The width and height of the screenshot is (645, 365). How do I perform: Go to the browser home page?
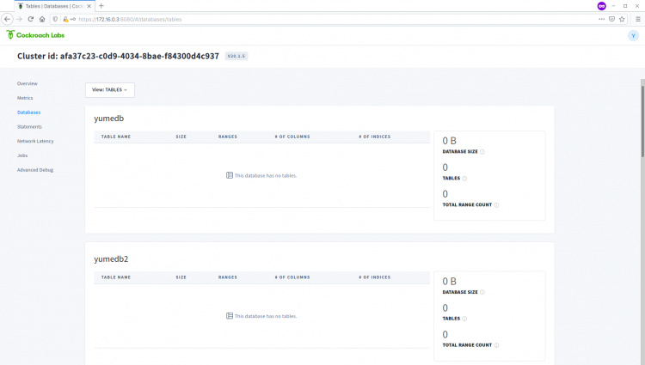[x=42, y=18]
